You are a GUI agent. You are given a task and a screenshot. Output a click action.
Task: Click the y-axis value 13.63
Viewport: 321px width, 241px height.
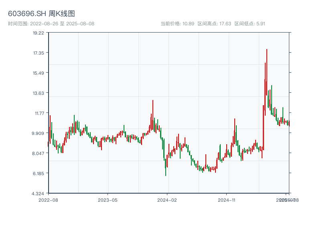pos(38,93)
